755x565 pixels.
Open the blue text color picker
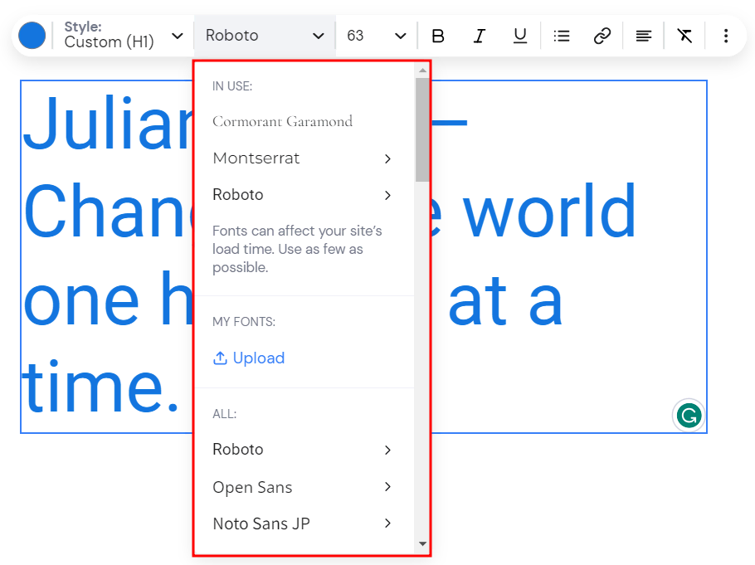click(32, 36)
